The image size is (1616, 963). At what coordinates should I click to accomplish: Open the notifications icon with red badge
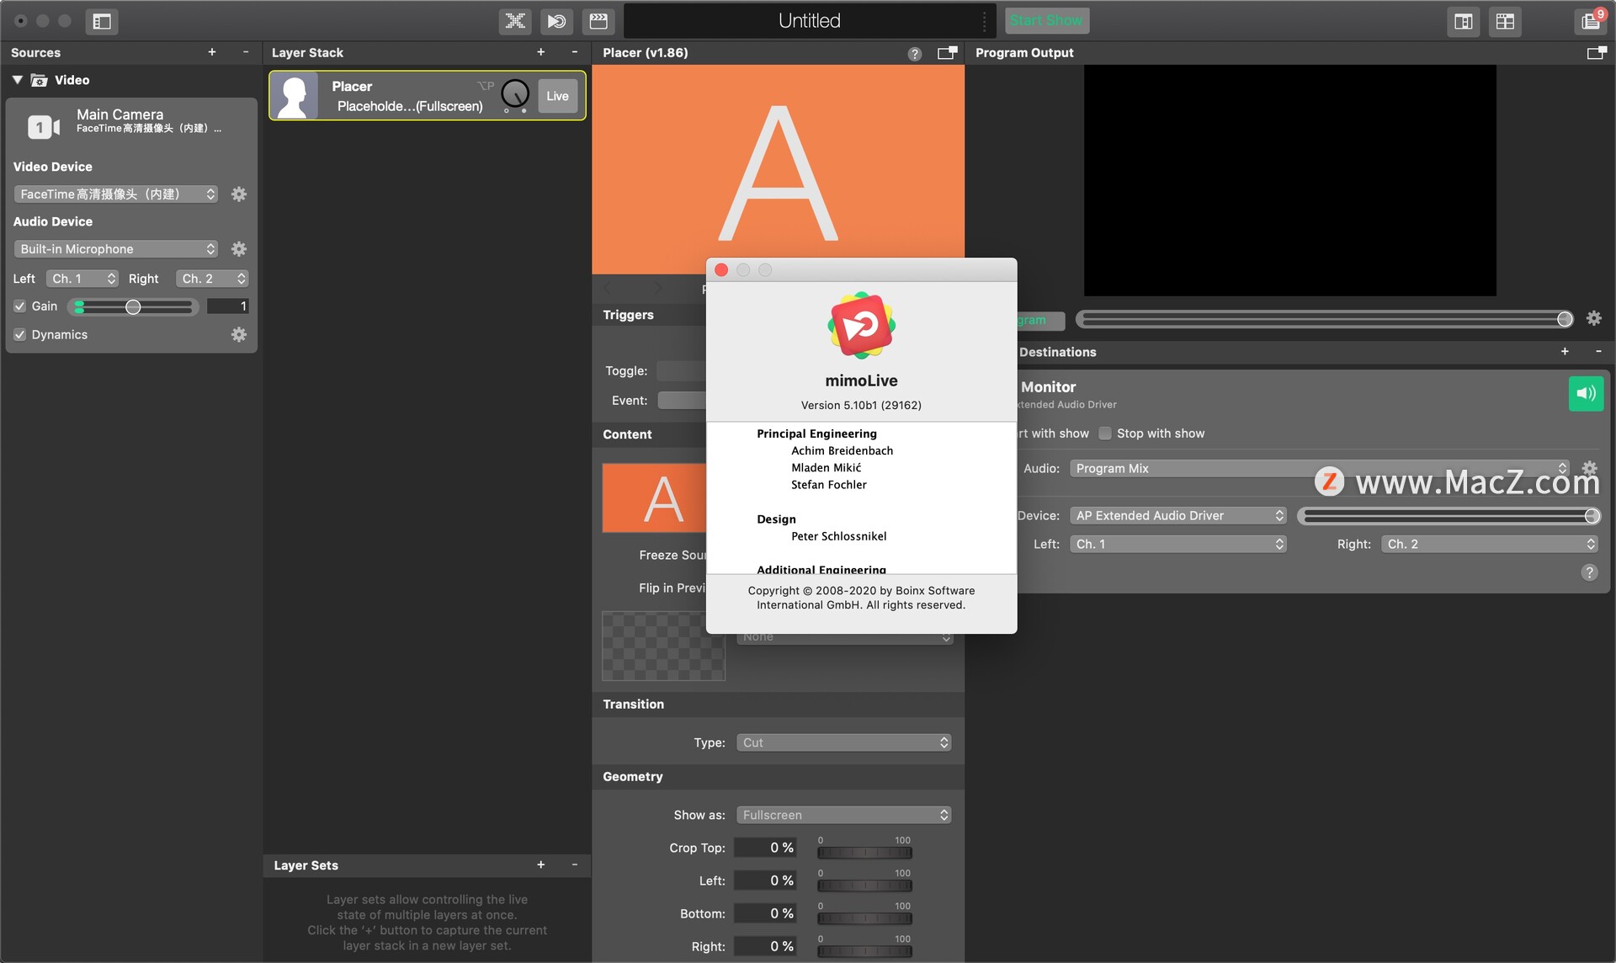pos(1591,20)
